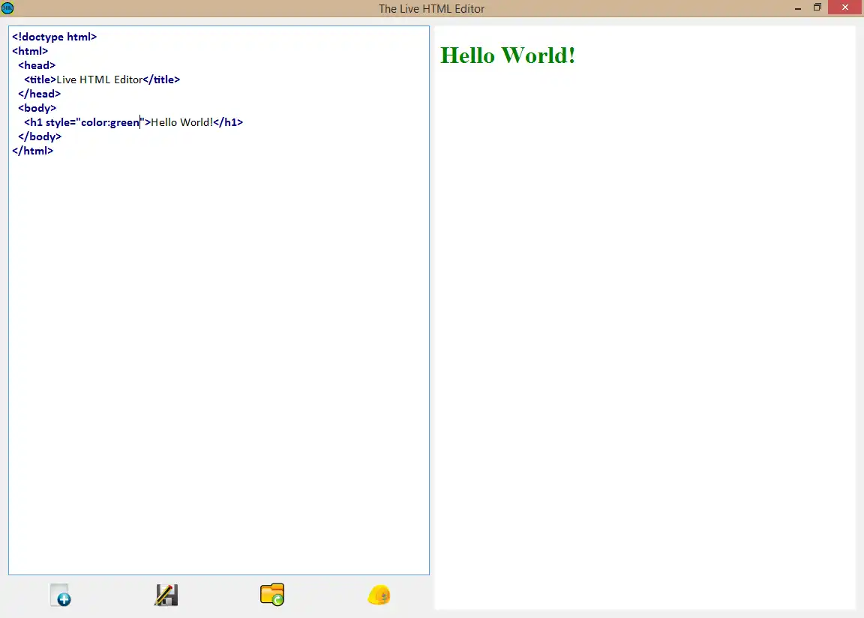This screenshot has width=864, height=618.
Task: Click the app icon in the title bar
Action: (7, 7)
